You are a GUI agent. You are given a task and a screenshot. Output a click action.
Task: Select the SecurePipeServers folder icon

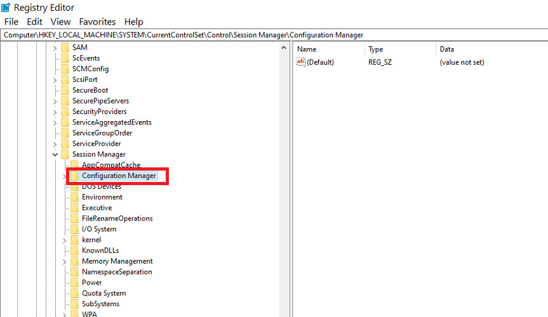pyautogui.click(x=65, y=101)
